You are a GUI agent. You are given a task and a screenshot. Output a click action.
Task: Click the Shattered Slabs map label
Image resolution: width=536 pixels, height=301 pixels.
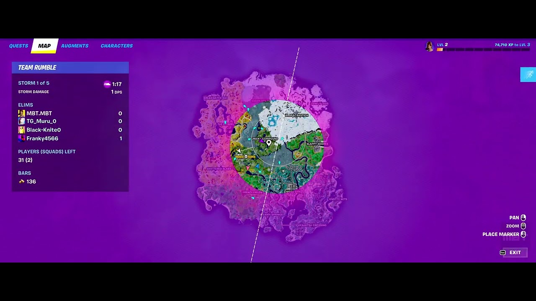pyautogui.click(x=219, y=168)
